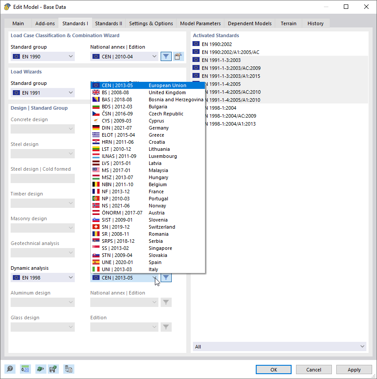377x379 pixels.
Task: Click the copy data icon in bottom toolbar
Action: tap(69, 369)
